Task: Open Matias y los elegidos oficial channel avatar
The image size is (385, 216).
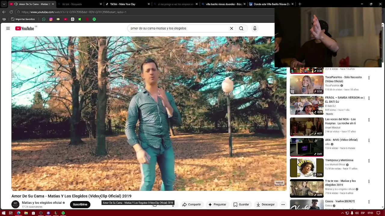Action: tap(15, 205)
